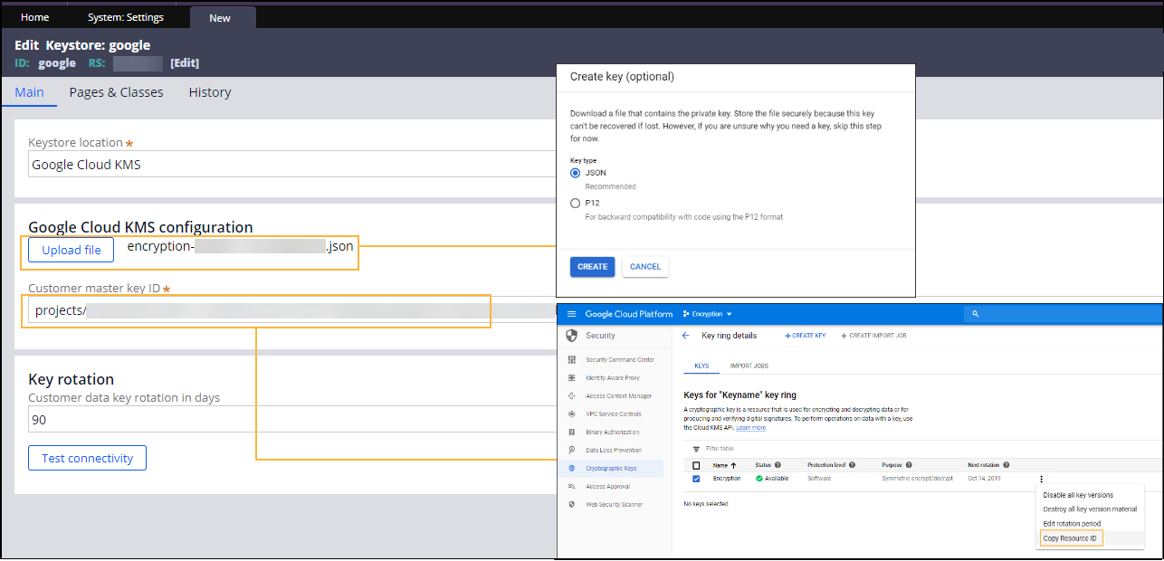Open the three-dot menu for Encryption key
This screenshot has height=561, width=1164.
click(1042, 479)
